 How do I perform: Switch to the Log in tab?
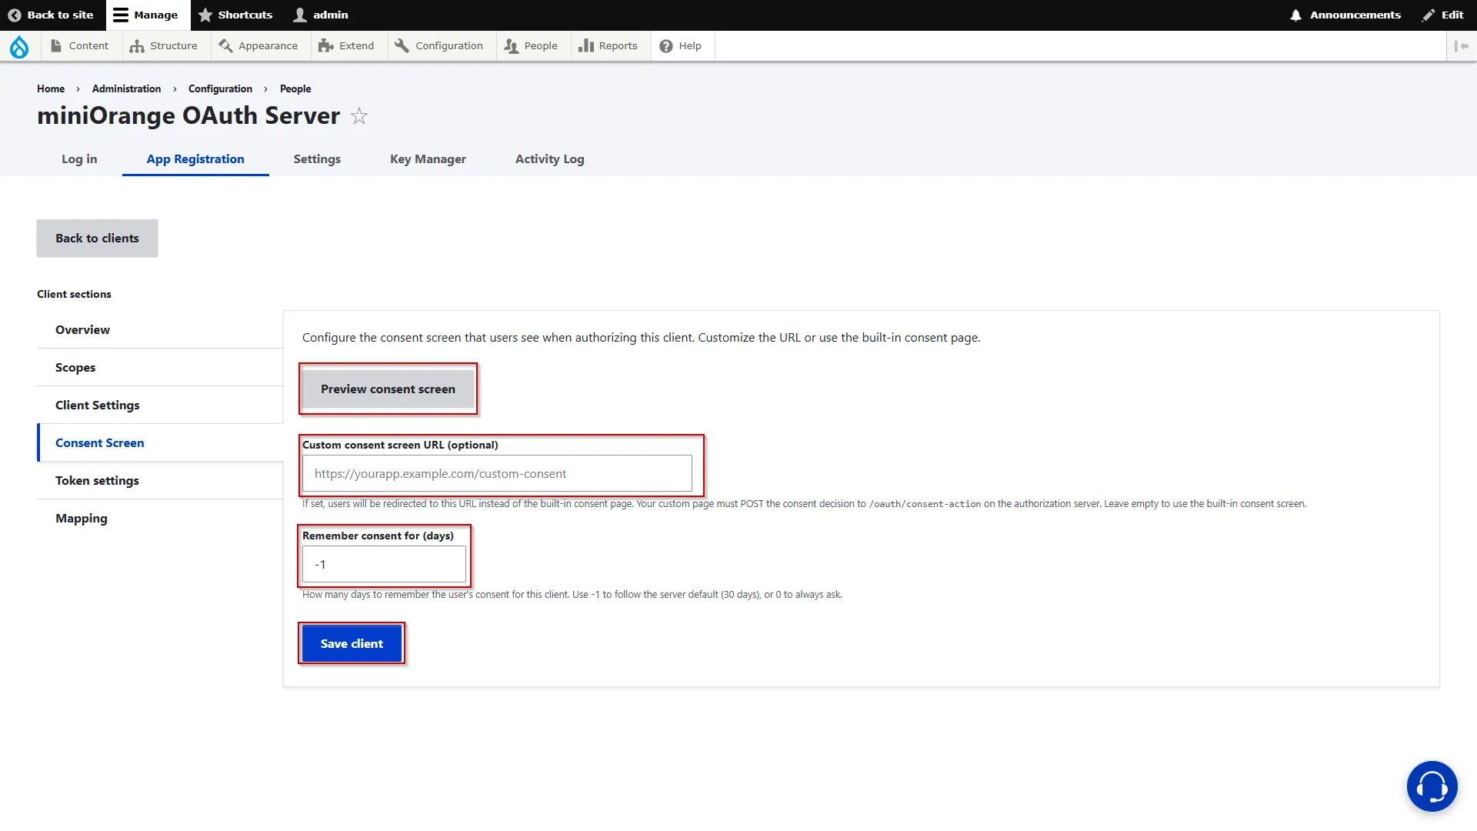click(79, 159)
